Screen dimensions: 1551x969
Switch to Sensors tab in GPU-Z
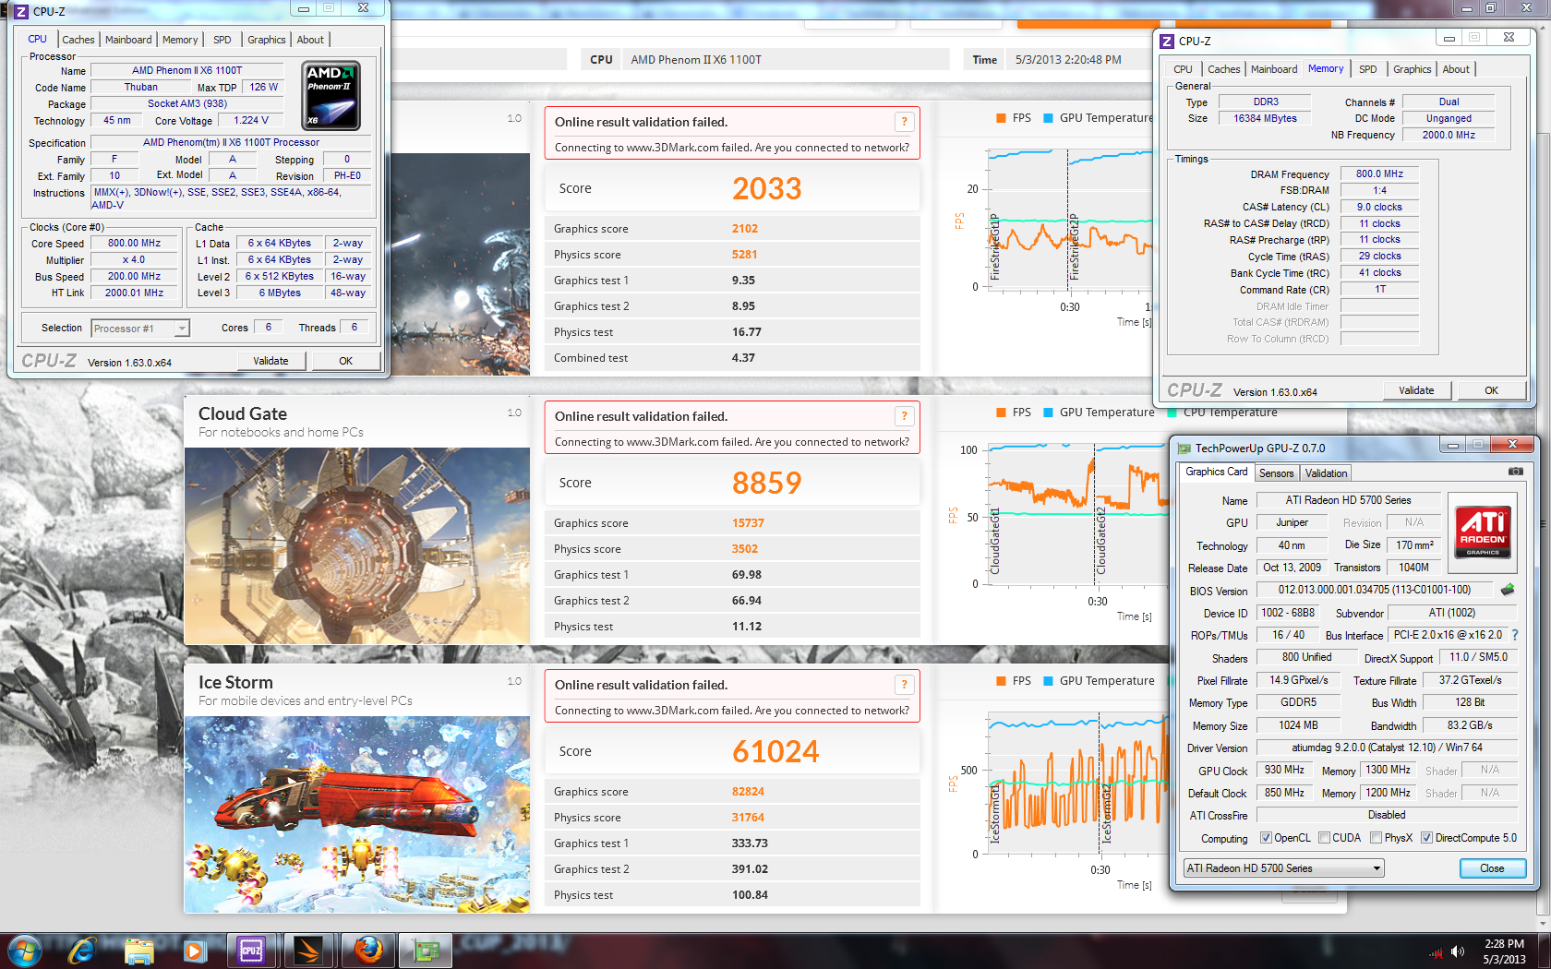click(1276, 473)
